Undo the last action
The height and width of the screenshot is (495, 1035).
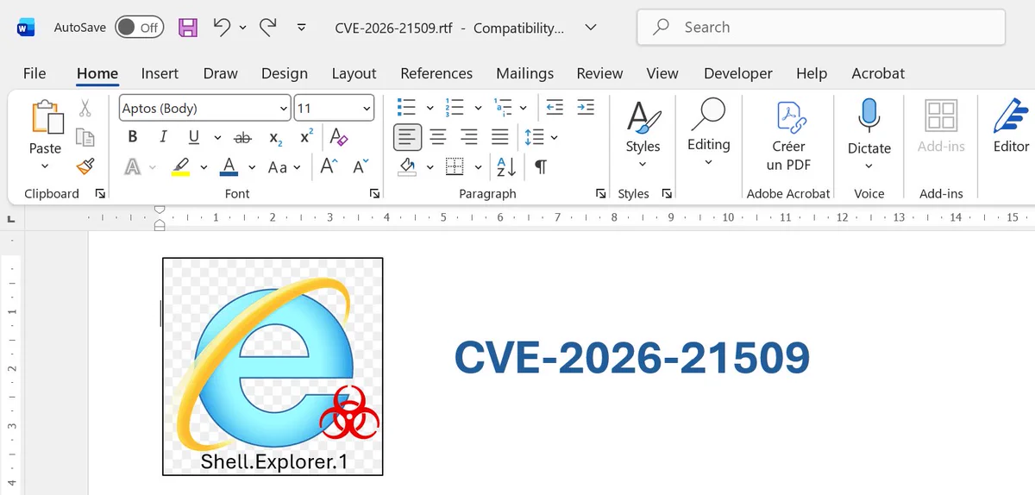pyautogui.click(x=222, y=28)
